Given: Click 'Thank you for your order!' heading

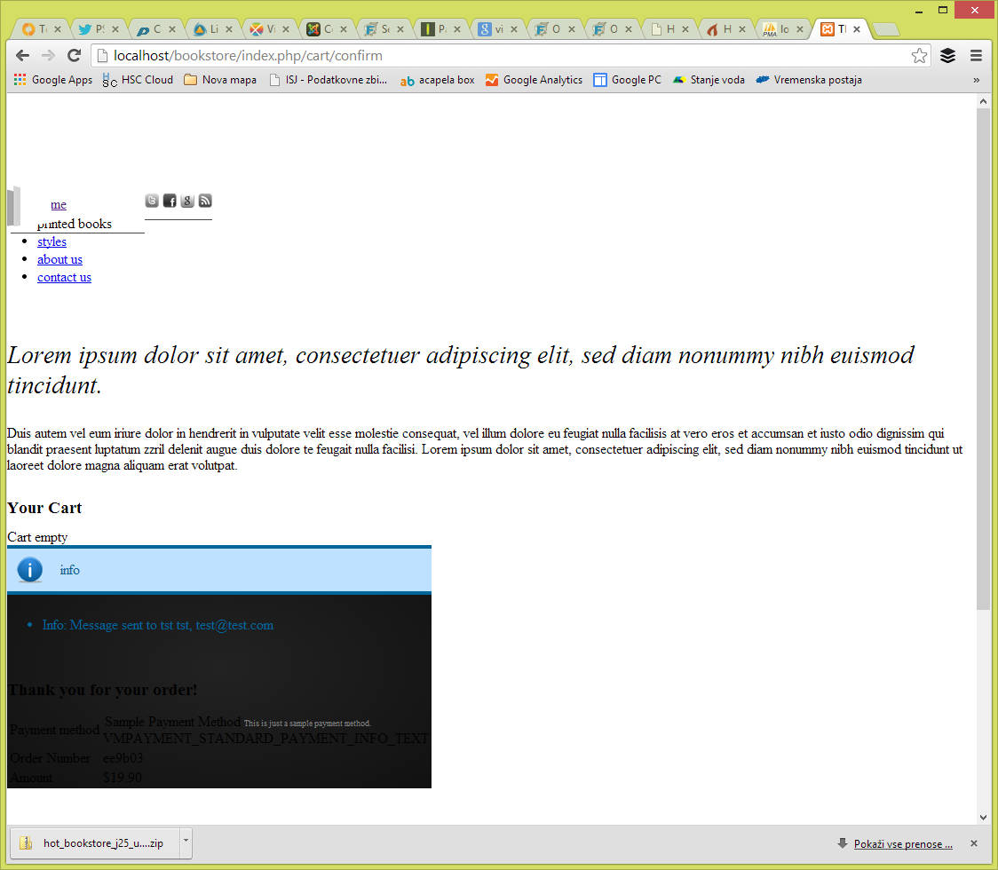Looking at the screenshot, I should [102, 690].
